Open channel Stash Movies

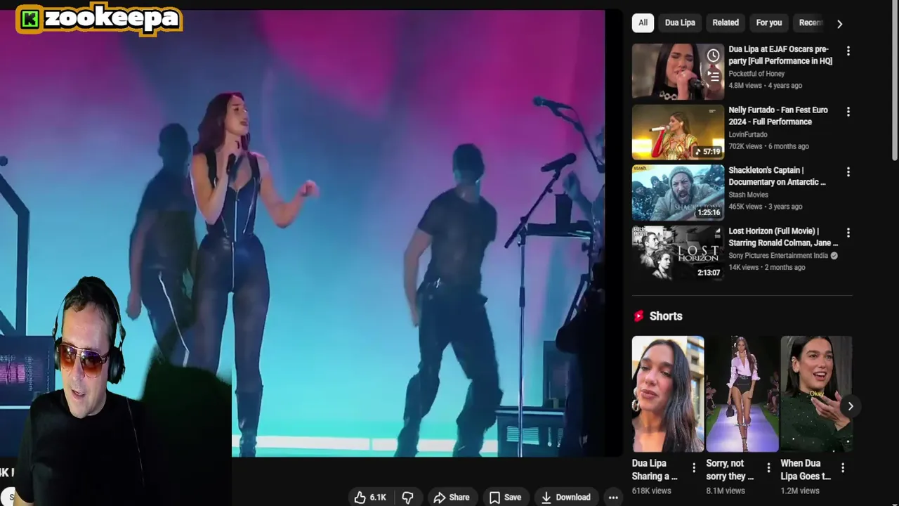[748, 195]
